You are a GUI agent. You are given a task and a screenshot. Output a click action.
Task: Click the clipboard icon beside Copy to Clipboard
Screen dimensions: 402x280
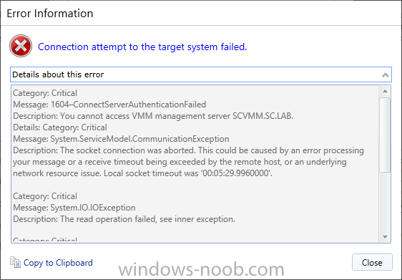[15, 262]
